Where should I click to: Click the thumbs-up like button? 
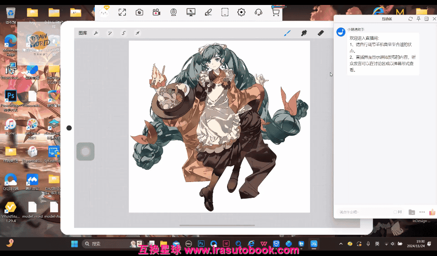(x=432, y=212)
